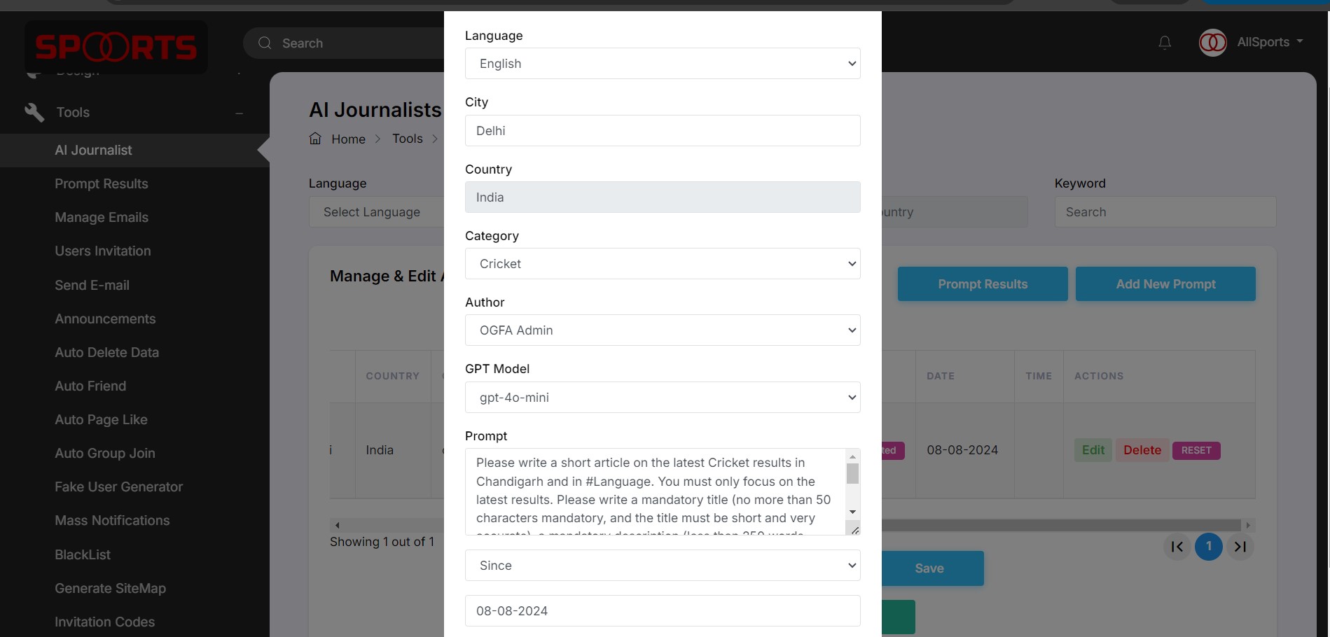Open Manage Emails in the sidebar
The width and height of the screenshot is (1330, 637).
coord(102,218)
